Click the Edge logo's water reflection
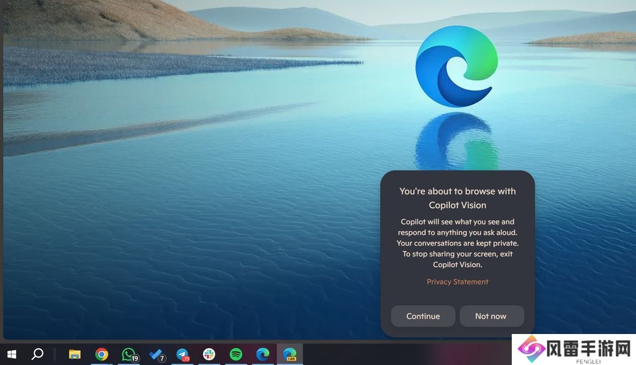 457,141
